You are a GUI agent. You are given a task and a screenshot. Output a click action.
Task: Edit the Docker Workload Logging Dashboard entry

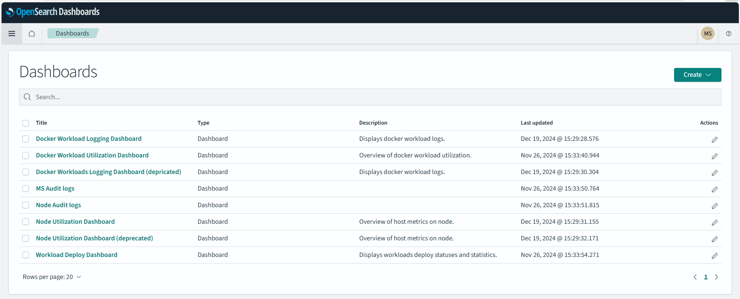715,140
